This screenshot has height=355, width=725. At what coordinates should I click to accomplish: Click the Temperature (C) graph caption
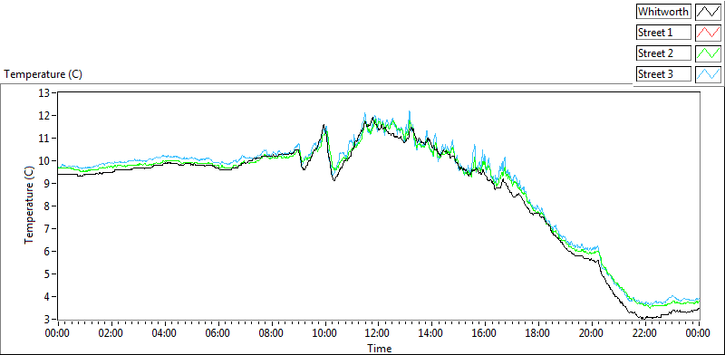43,74
